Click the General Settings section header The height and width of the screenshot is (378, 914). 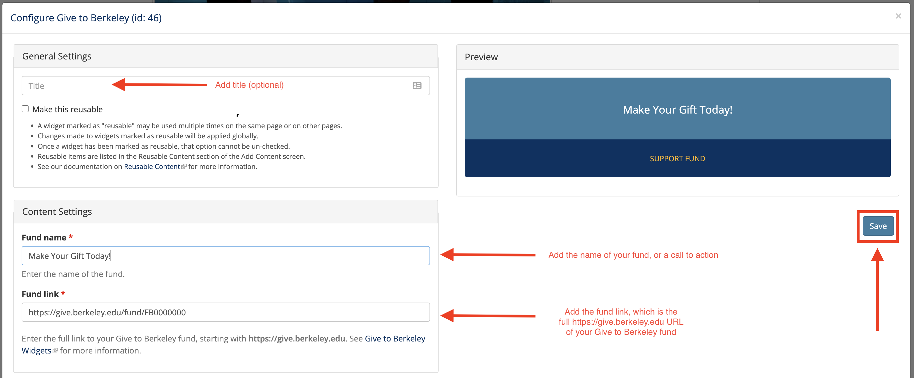(57, 56)
